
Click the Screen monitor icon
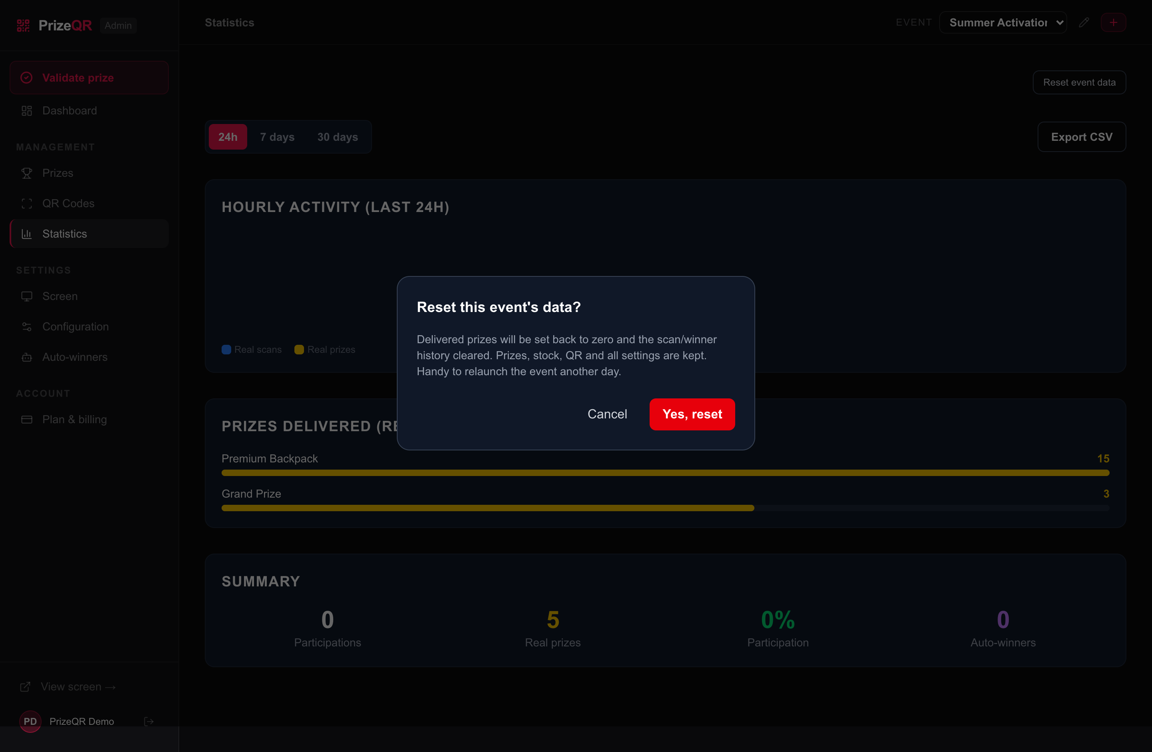tap(27, 297)
